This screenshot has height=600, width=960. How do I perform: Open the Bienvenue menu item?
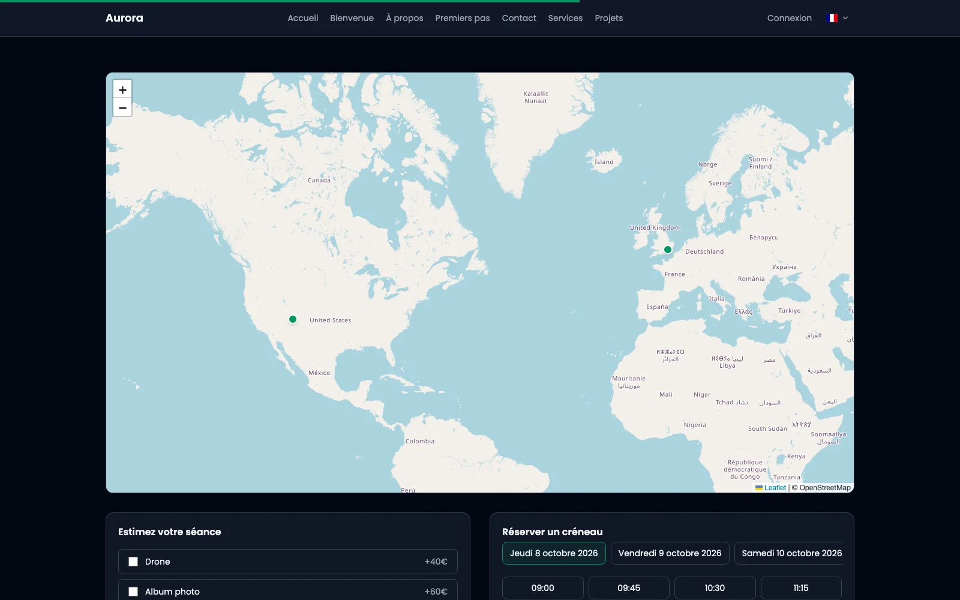tap(352, 18)
